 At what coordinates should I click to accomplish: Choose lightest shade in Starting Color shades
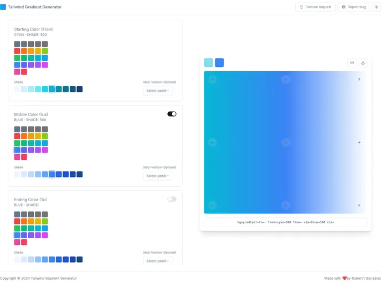(x=17, y=89)
